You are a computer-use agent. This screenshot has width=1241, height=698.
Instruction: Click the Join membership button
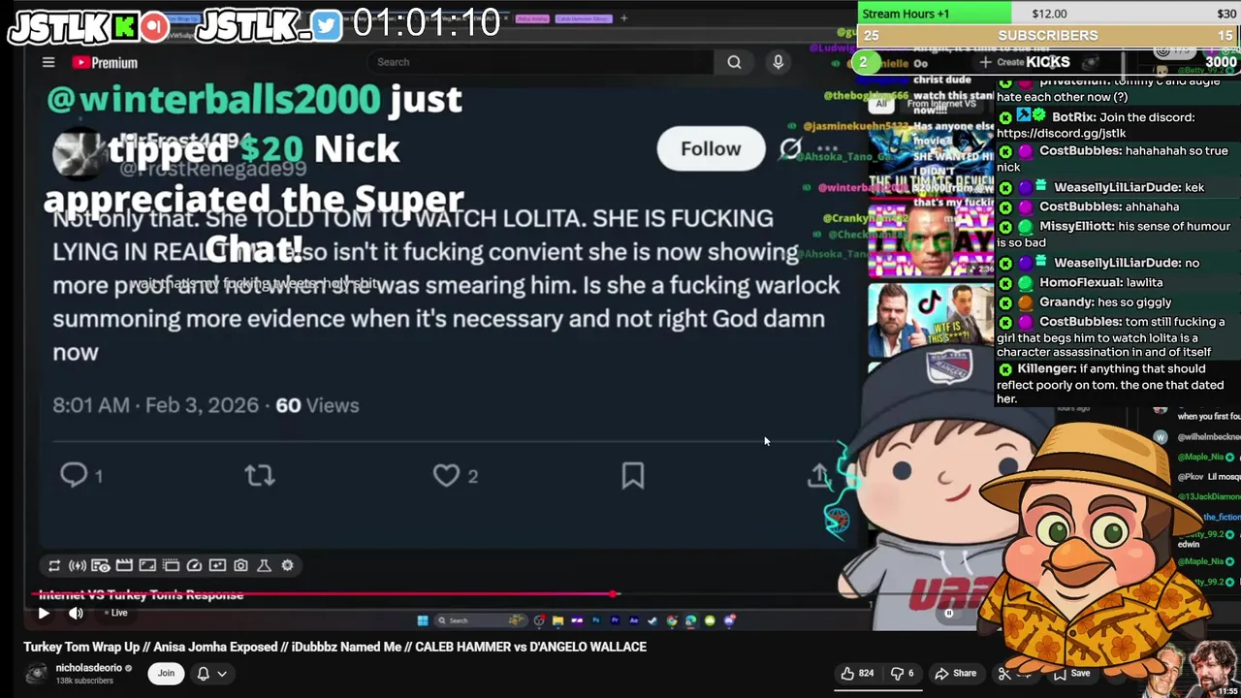(x=167, y=673)
